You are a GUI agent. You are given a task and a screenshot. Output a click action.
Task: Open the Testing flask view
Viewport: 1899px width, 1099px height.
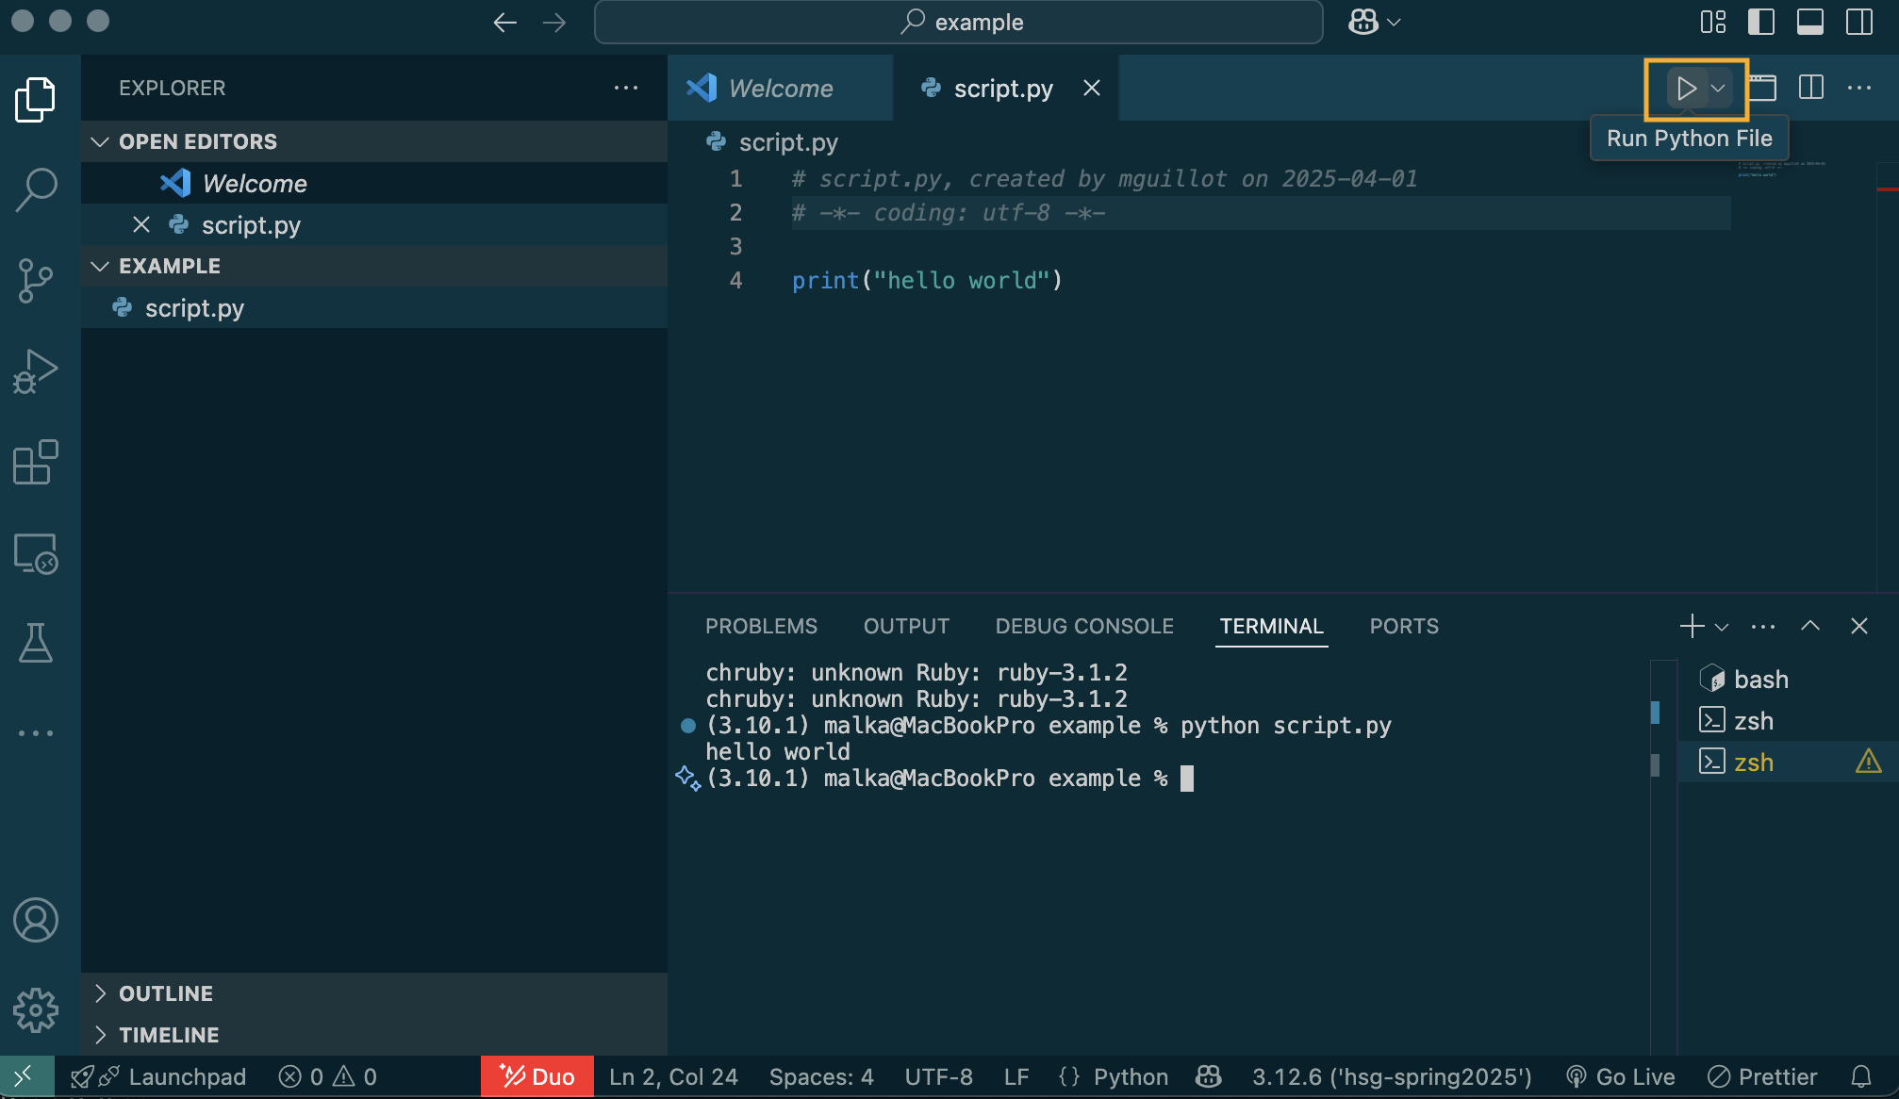click(36, 643)
